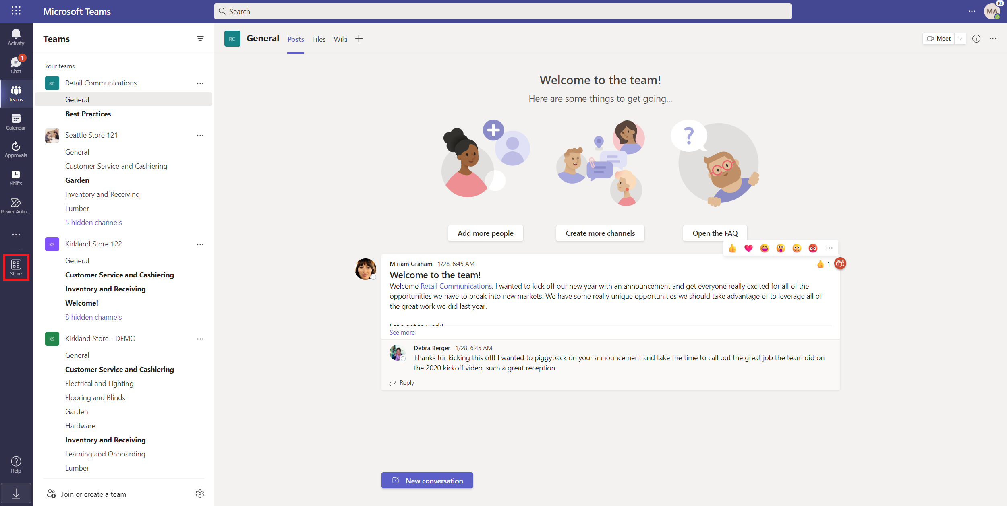Viewport: 1007px width, 506px height.
Task: Open the teams list filter icon
Action: 200,39
